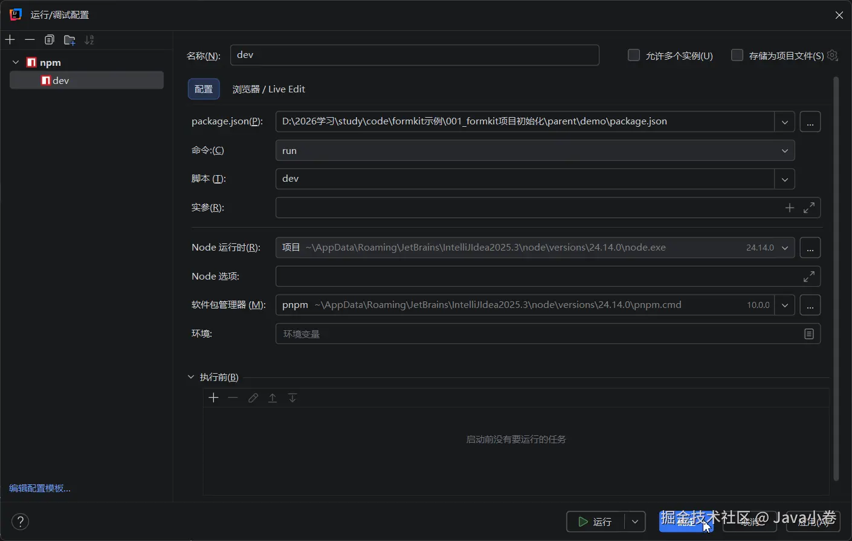
Task: Open the Node 运行时 version dropdown
Action: click(x=785, y=248)
